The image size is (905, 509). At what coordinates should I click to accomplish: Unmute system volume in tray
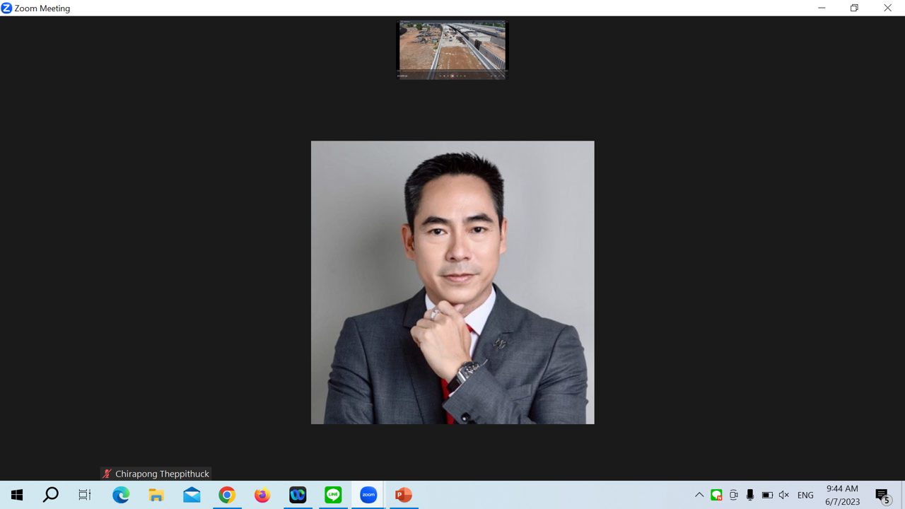[x=783, y=495]
